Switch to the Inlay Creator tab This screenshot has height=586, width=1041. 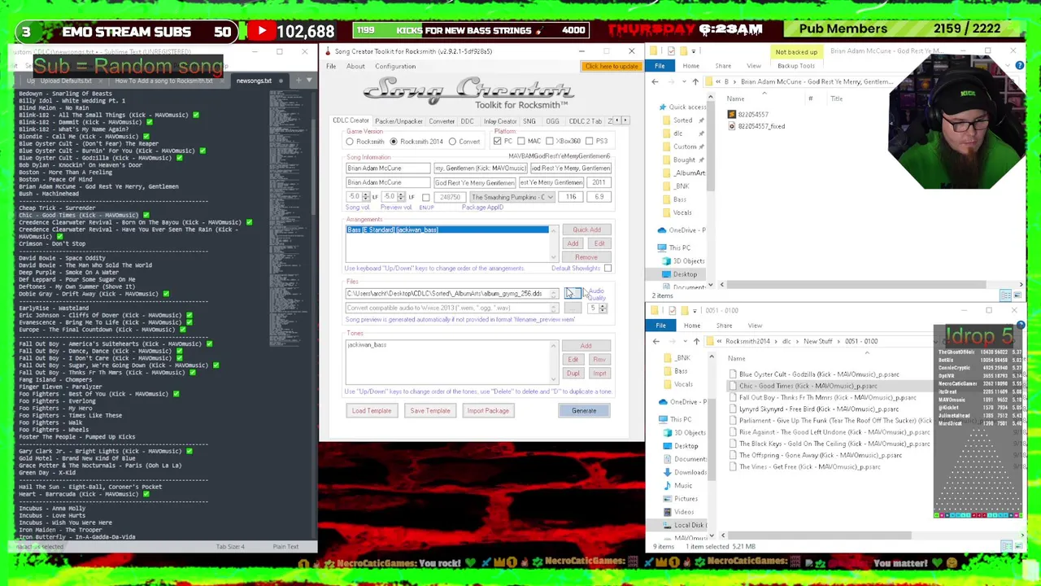[x=500, y=121]
